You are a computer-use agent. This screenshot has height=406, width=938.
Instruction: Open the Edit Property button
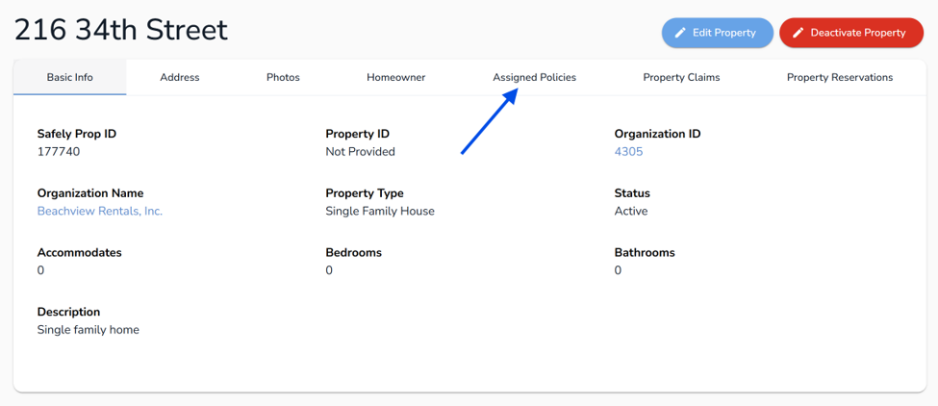click(x=718, y=33)
